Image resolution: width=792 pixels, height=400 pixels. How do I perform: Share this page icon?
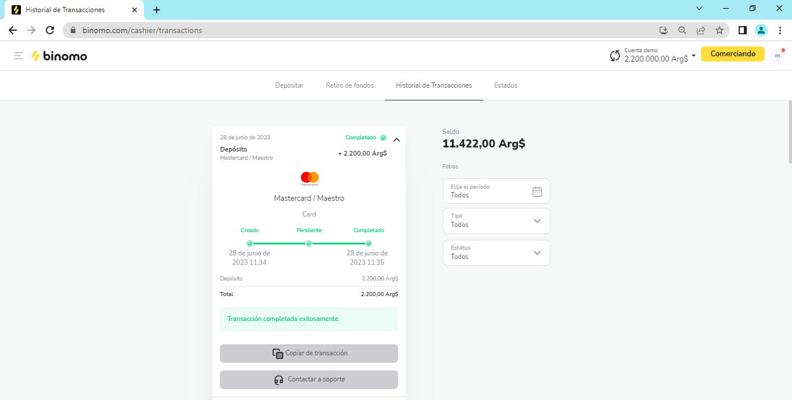[701, 30]
